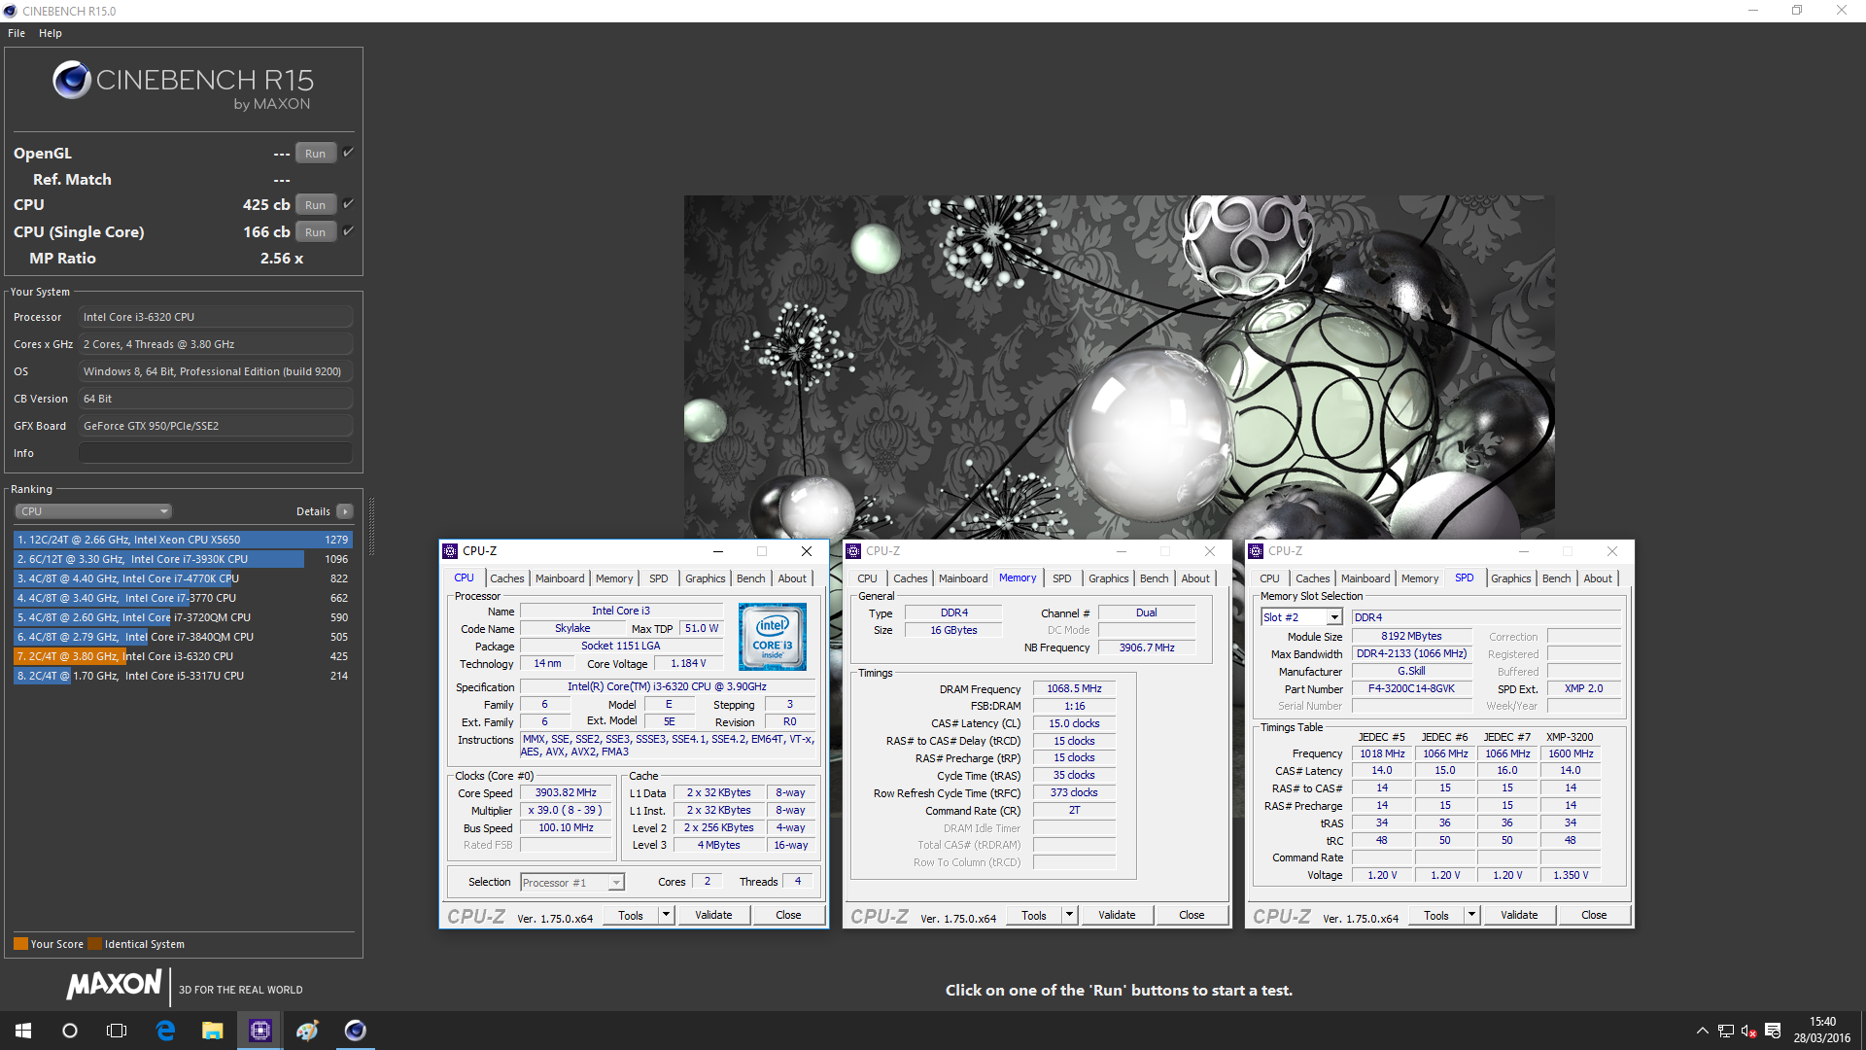Click the Intel Core i3 logo in CPU-Z
Screen dimensions: 1866x1050
coord(772,637)
